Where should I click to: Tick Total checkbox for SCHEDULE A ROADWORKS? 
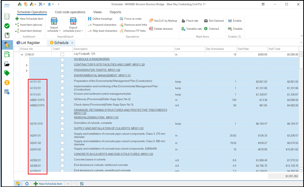pos(62,60)
